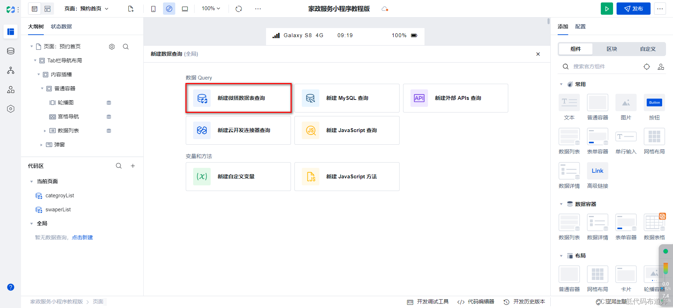Search the outline tree
The width and height of the screenshot is (673, 308).
point(126,47)
